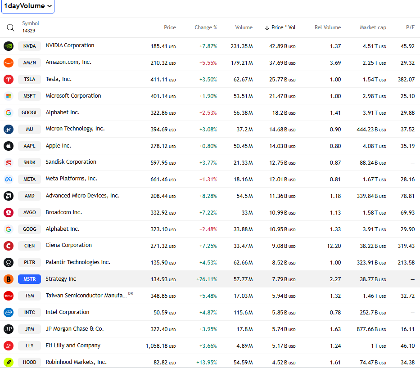Click the Symbol column header
This screenshot has width=420, height=368.
(x=31, y=23)
